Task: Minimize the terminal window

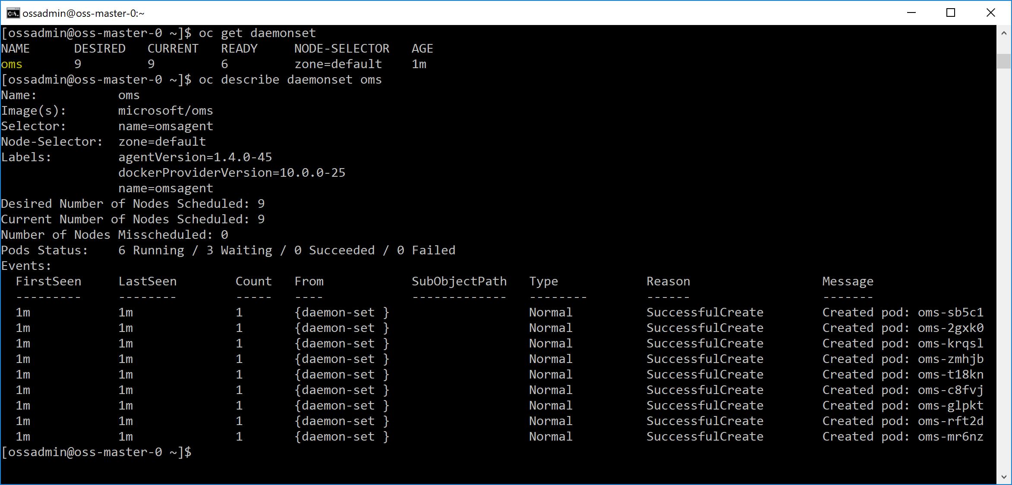Action: point(911,13)
